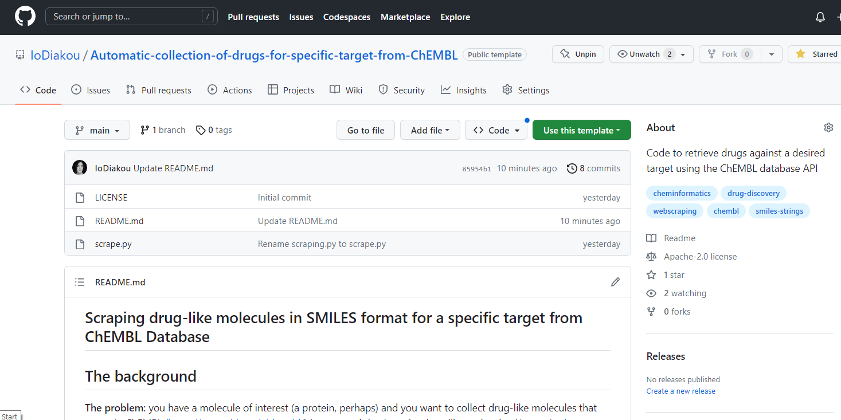This screenshot has width=841, height=420.
Task: Switch to the Code tab
Action: click(x=38, y=90)
